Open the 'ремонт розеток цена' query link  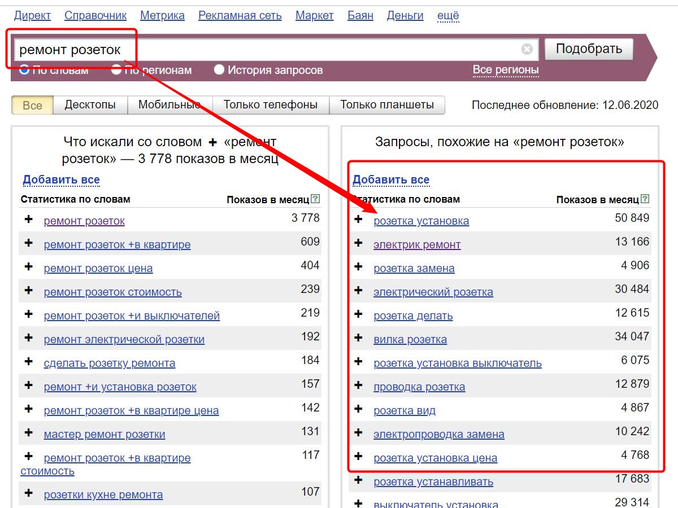(98, 268)
